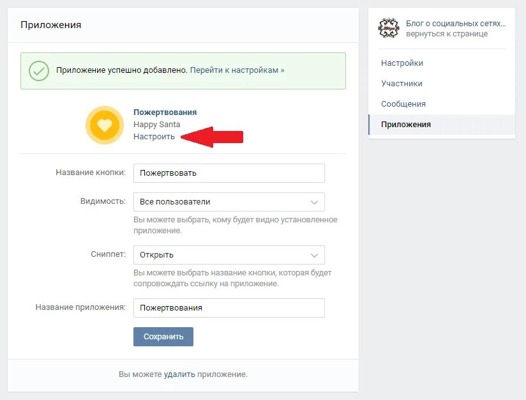The width and height of the screenshot is (526, 400).
Task: Click вернуться к странице link
Action: pyautogui.click(x=447, y=34)
